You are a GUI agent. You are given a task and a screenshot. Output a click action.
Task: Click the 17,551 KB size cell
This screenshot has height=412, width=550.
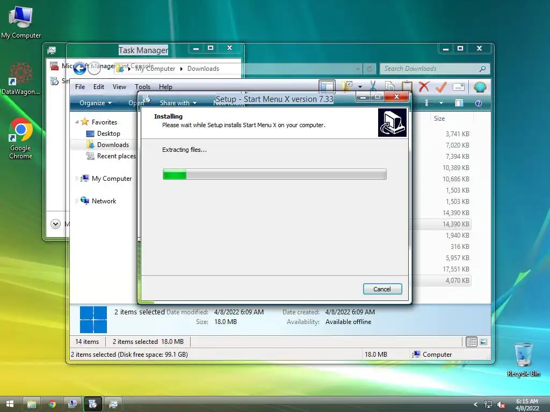[455, 269]
